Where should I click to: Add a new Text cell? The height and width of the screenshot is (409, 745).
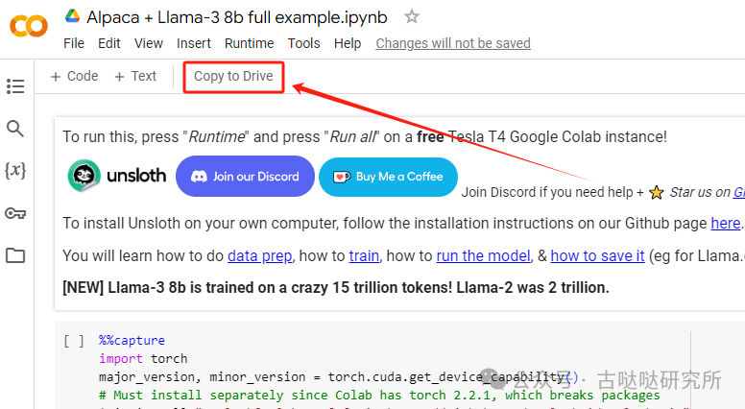(x=135, y=76)
